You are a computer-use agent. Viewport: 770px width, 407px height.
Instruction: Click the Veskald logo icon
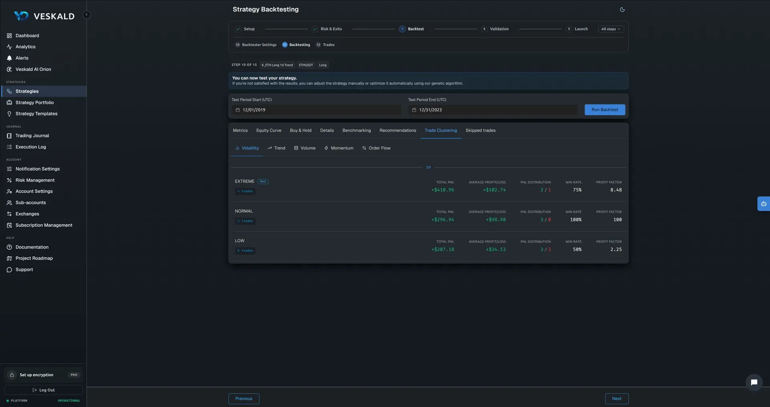(21, 16)
